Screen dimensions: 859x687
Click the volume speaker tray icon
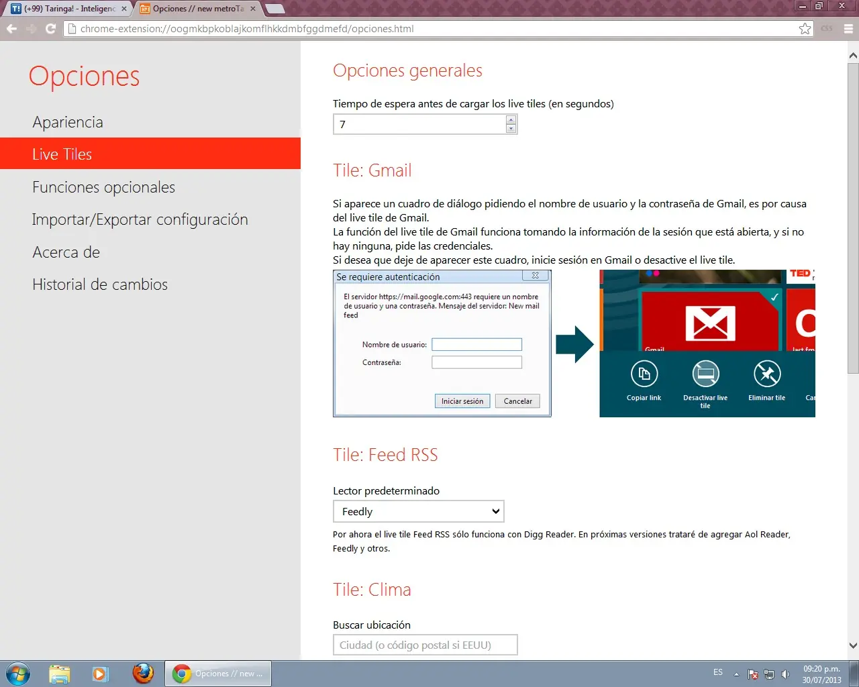785,674
